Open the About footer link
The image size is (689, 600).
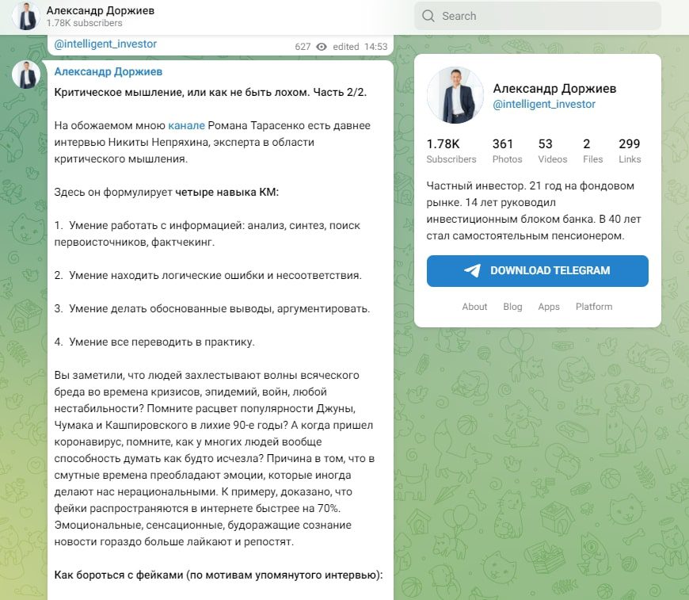(x=474, y=307)
